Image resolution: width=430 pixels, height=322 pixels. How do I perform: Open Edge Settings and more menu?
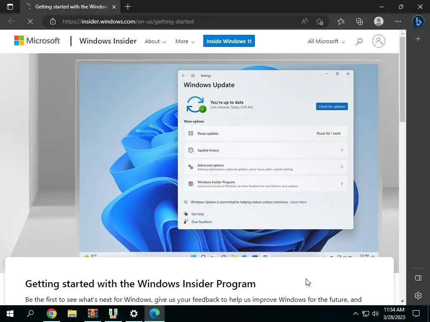click(x=398, y=21)
